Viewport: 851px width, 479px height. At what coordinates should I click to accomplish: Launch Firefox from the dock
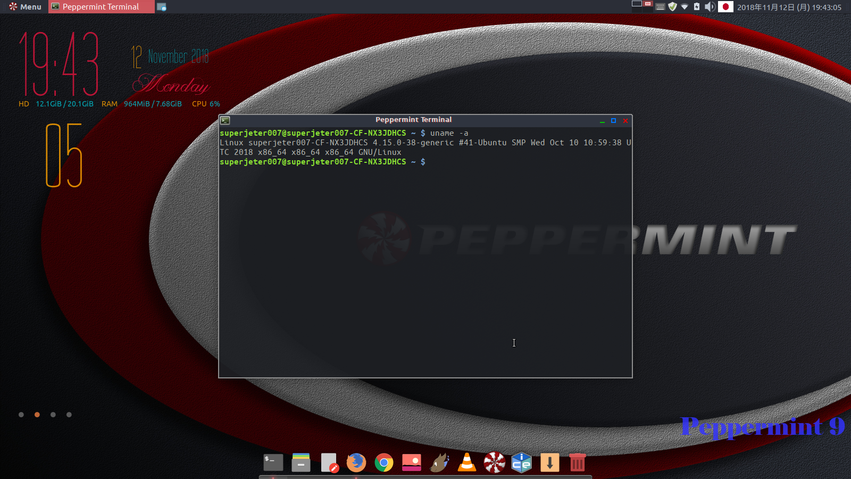(x=356, y=463)
